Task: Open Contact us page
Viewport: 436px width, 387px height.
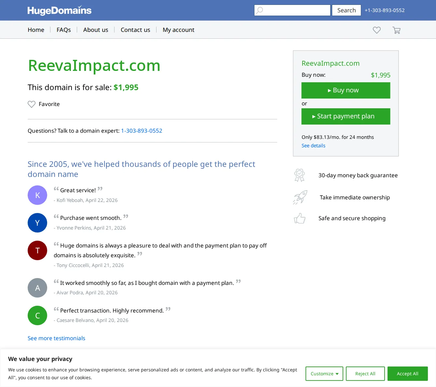Action: (135, 30)
